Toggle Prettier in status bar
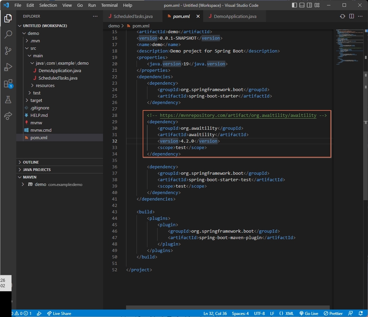 333,314
